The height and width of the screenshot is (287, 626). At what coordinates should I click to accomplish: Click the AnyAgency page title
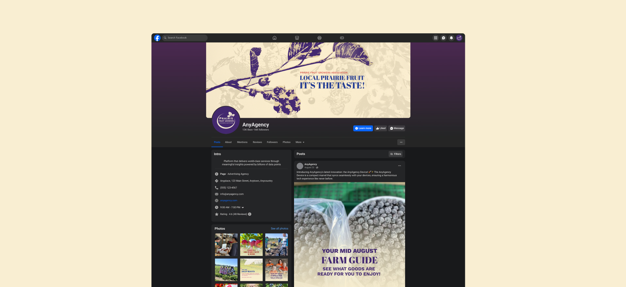pyautogui.click(x=256, y=125)
